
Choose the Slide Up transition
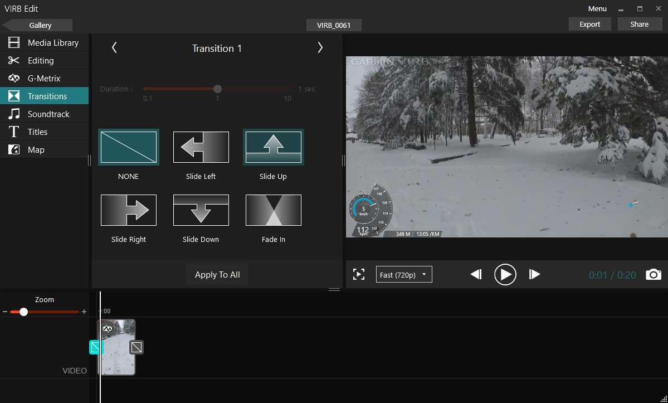pyautogui.click(x=273, y=147)
